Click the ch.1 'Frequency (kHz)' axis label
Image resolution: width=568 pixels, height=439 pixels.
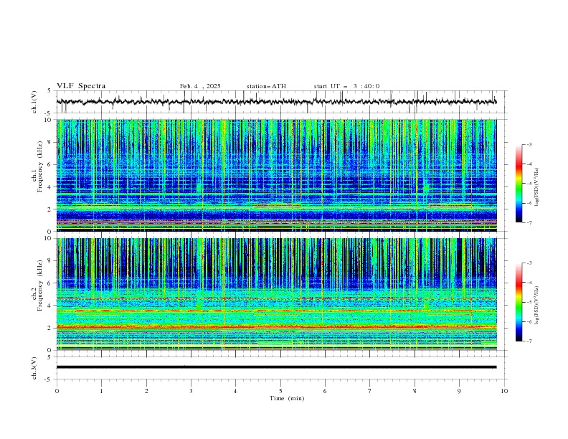click(40, 166)
